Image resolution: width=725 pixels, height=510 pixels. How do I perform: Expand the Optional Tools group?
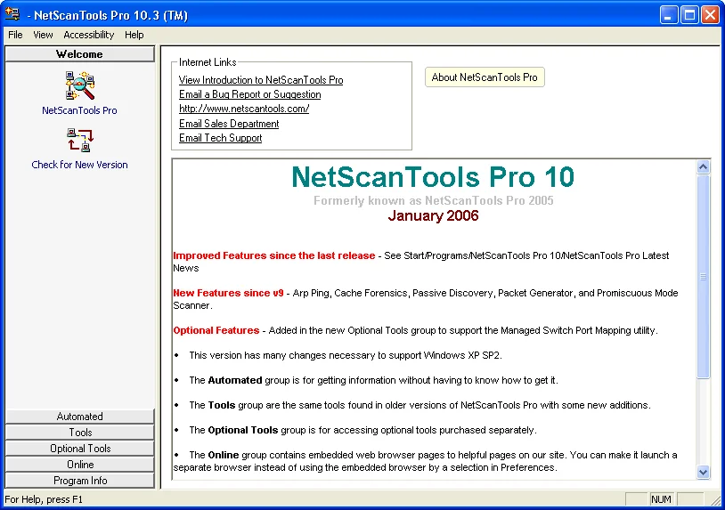[x=79, y=448]
